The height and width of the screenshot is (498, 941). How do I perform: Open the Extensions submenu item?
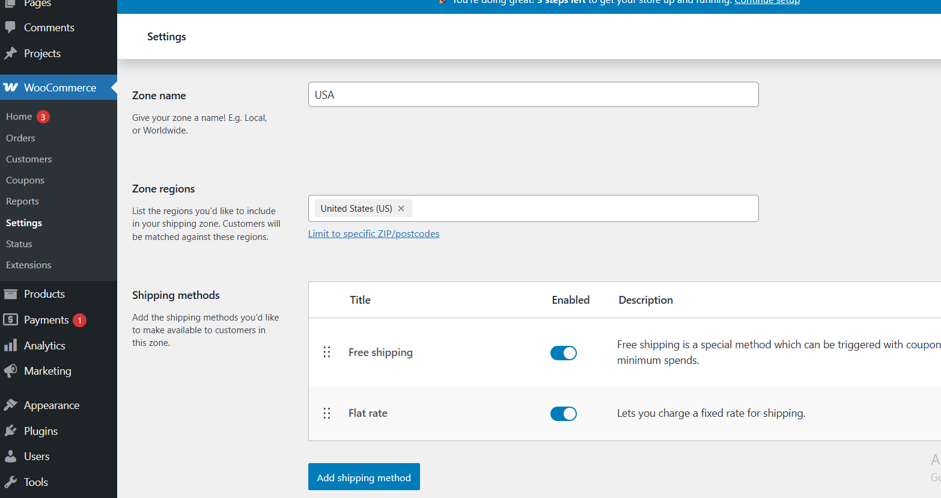click(29, 265)
